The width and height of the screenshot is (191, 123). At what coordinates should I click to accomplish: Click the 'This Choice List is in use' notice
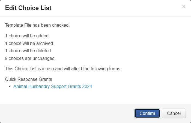click(x=63, y=69)
